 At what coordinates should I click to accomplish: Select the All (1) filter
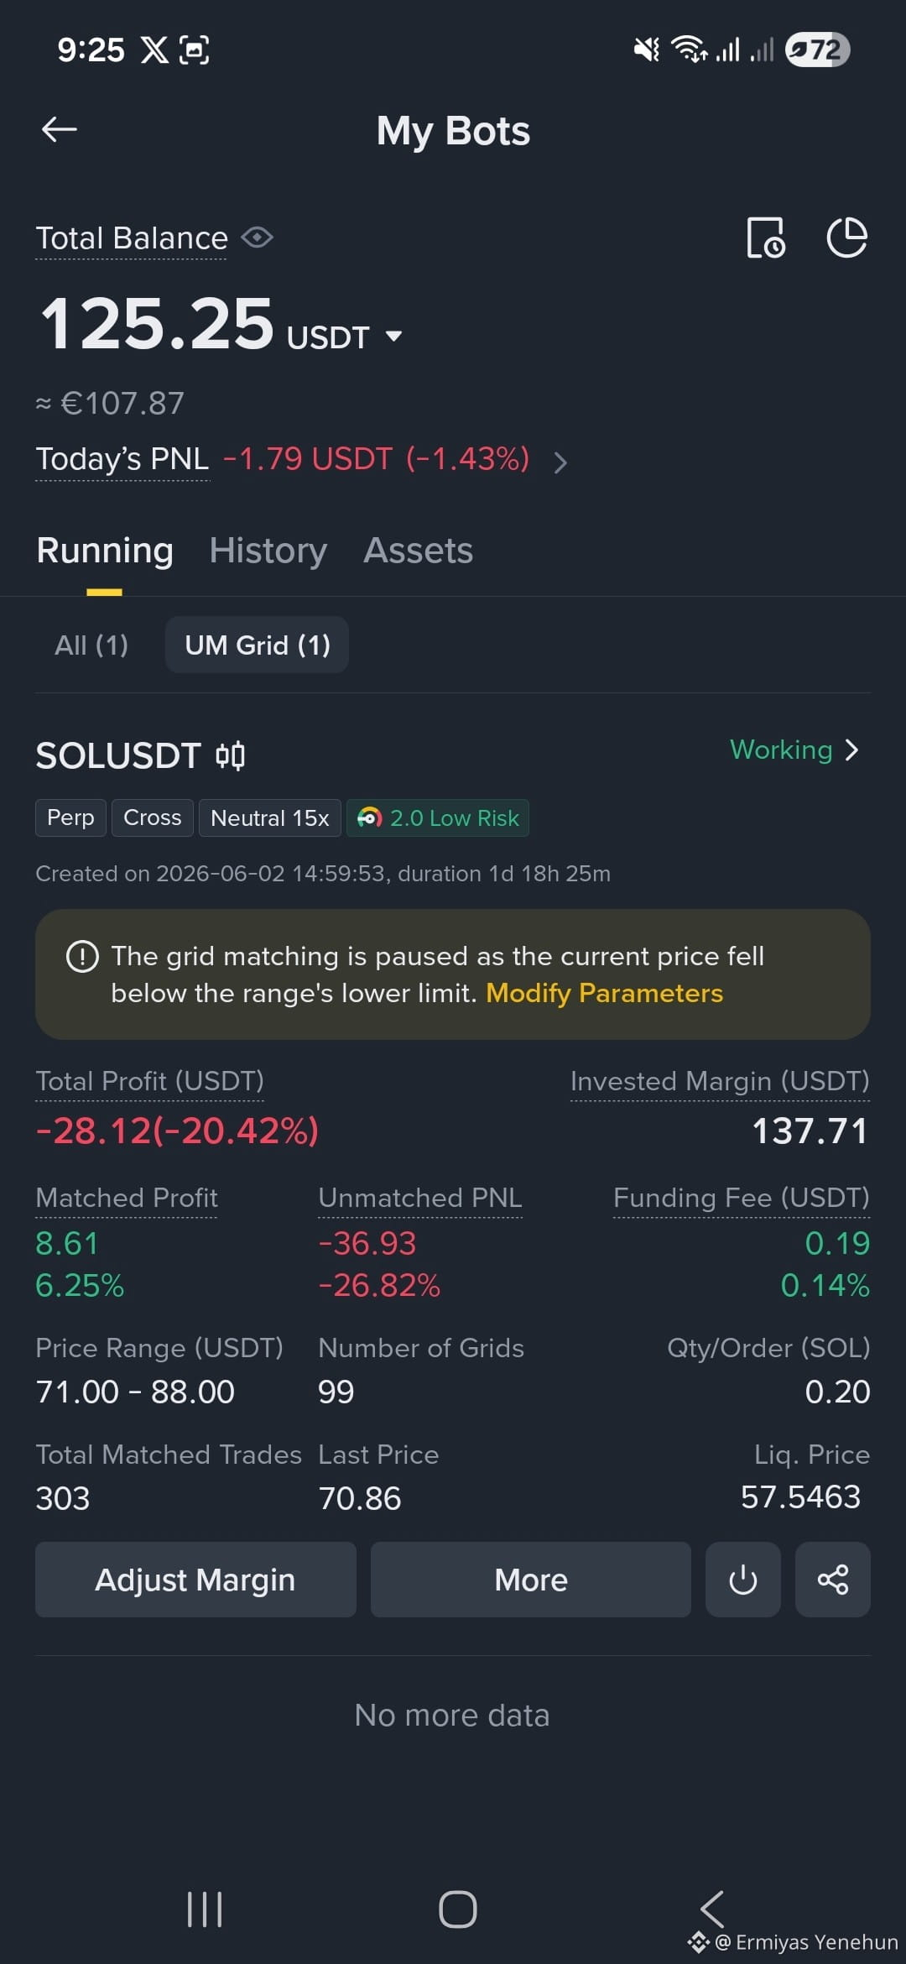(x=91, y=645)
